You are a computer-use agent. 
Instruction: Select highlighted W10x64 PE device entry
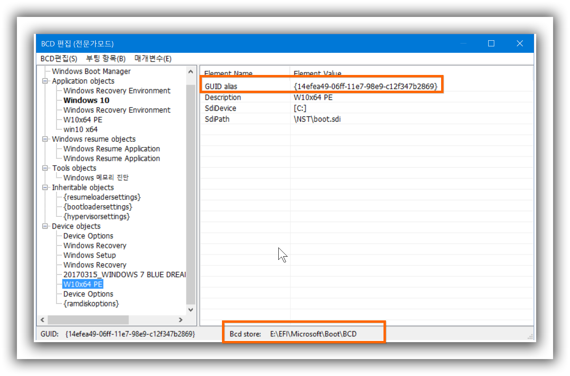click(x=83, y=284)
